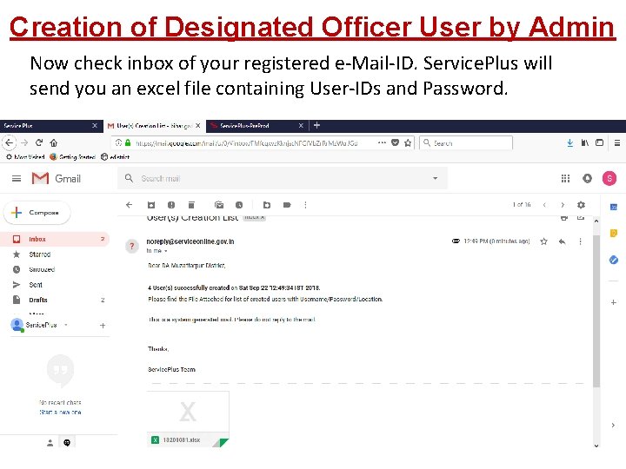Open Google Calendar side panel icon

coord(614,207)
